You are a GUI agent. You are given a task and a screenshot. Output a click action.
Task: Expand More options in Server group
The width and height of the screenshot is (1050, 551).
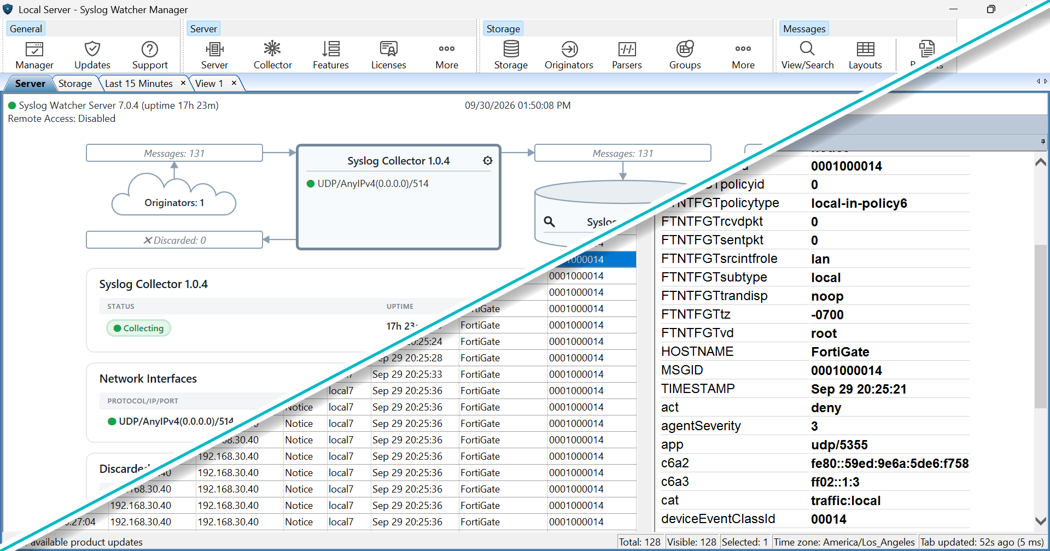(447, 55)
